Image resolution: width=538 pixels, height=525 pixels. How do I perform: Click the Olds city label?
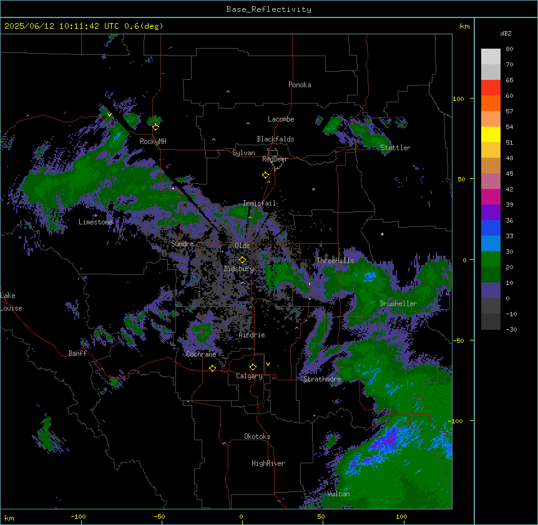click(242, 246)
